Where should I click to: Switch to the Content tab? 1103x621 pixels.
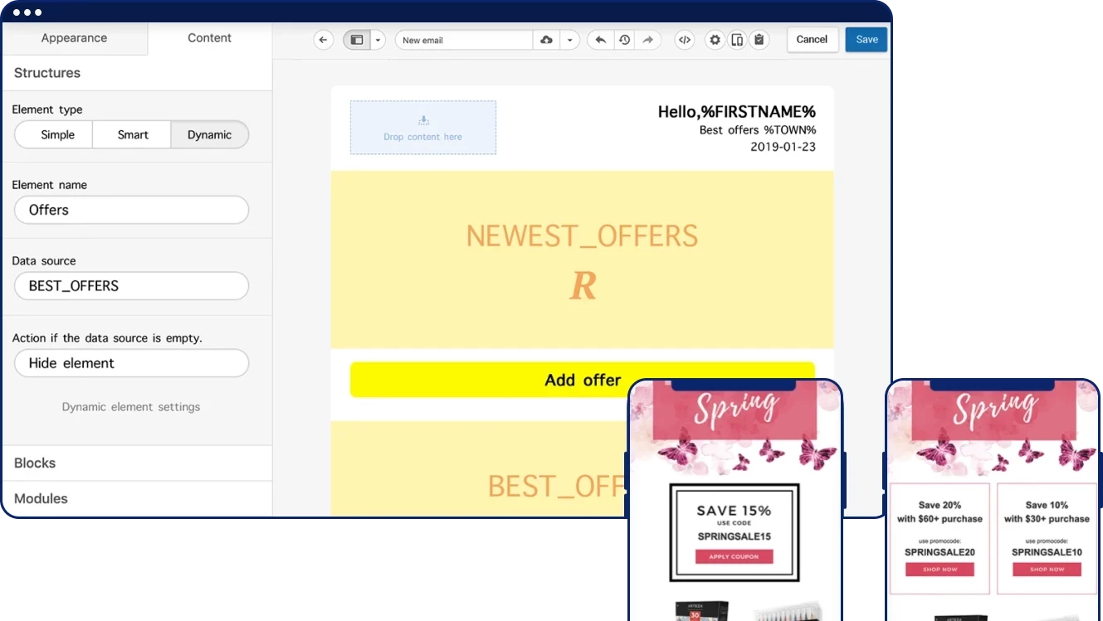point(208,37)
